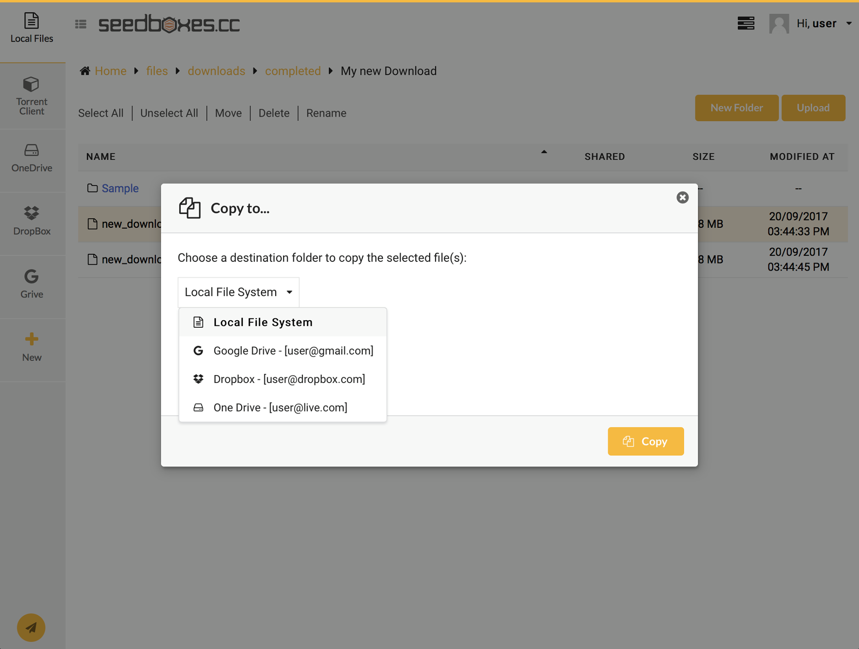Go to completed in the breadcrumb

[x=293, y=71]
